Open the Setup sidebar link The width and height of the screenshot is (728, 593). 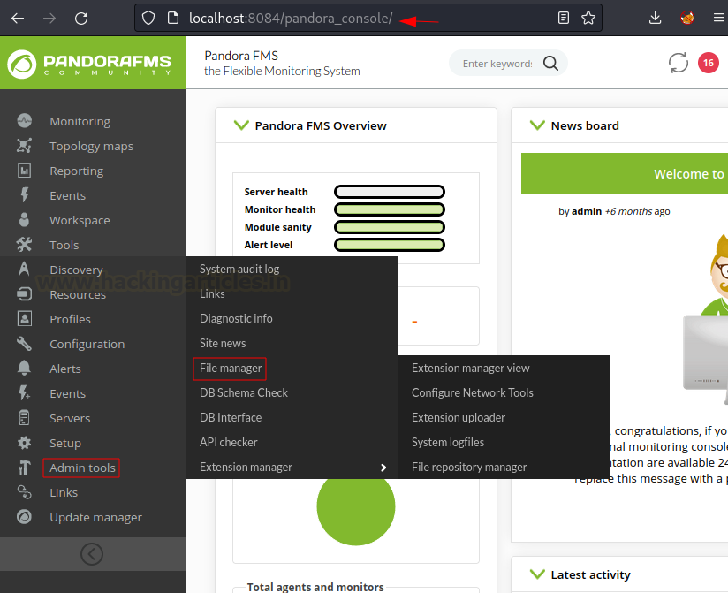click(65, 443)
